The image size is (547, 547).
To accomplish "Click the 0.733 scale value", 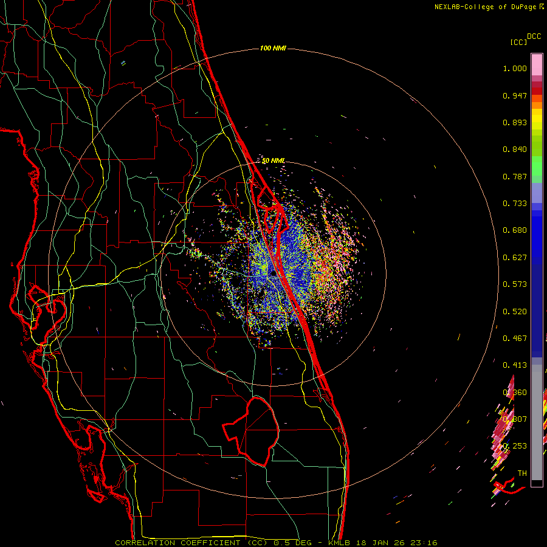I will 515,204.
